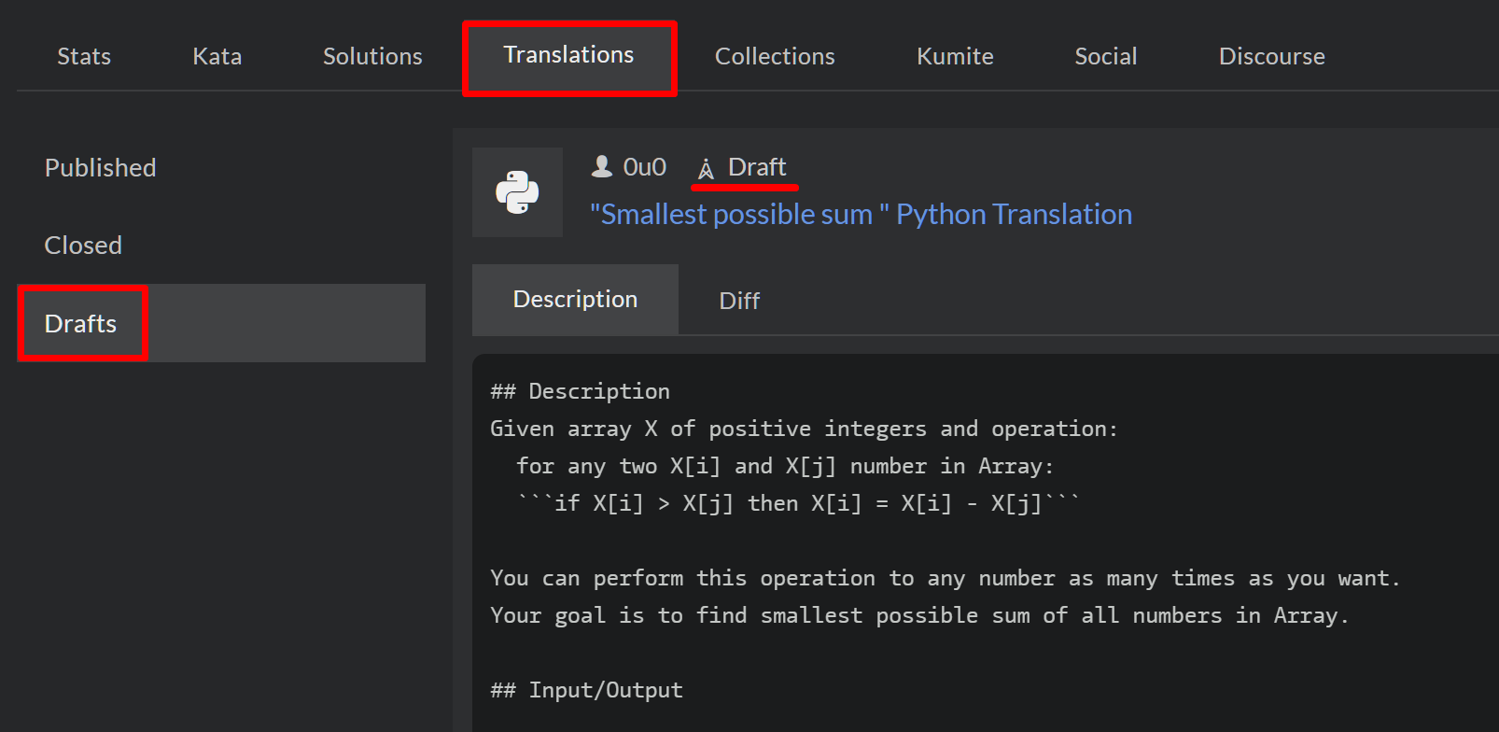Open author 0u0 profile name
Image resolution: width=1499 pixels, height=732 pixels.
pos(645,167)
